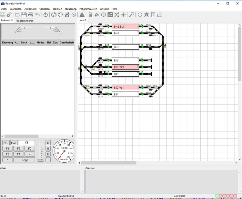Click the home toolbar icon
The image size is (242, 199).
[67, 14]
